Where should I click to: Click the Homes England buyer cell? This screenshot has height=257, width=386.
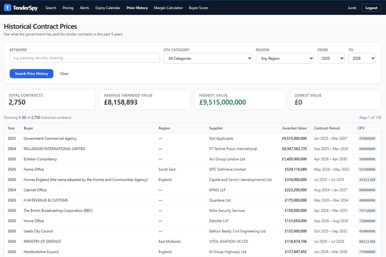86,180
